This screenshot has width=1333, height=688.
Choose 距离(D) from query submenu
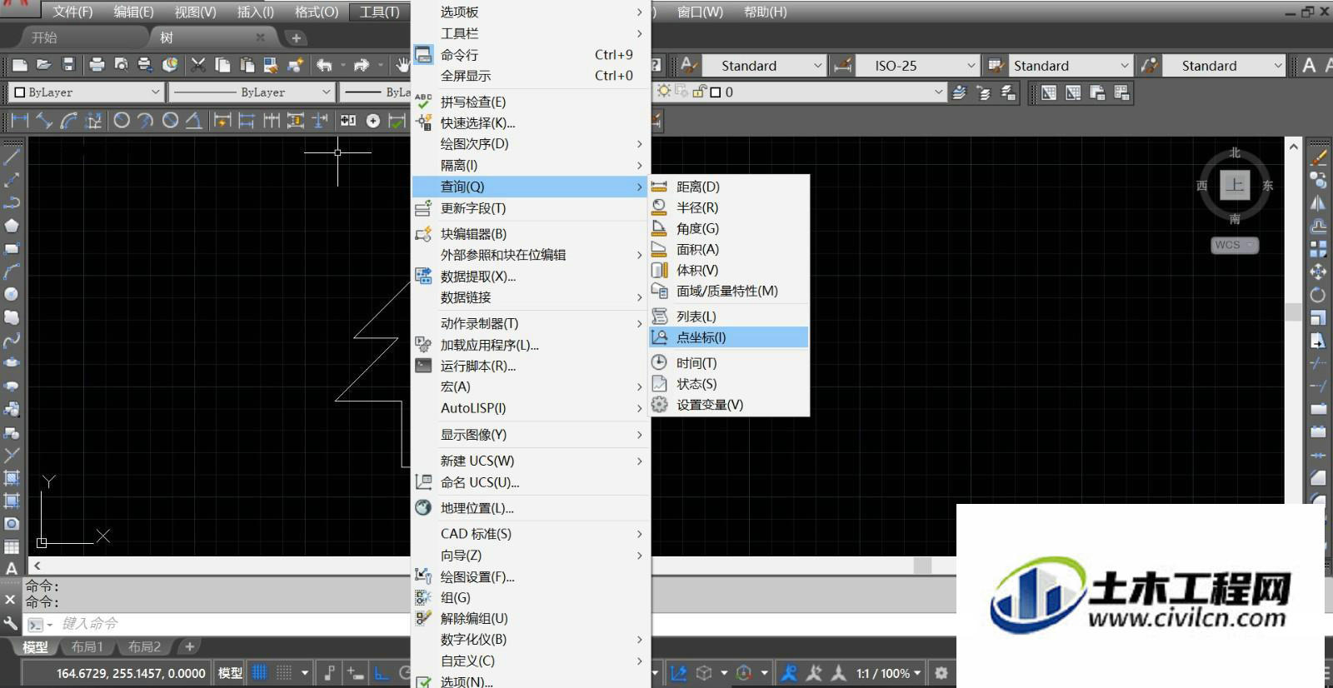click(729, 187)
